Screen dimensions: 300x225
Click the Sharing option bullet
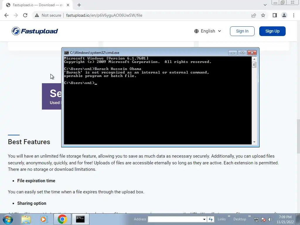pos(32,203)
